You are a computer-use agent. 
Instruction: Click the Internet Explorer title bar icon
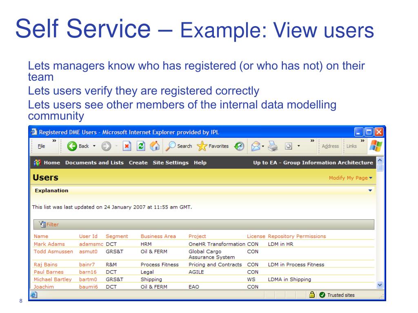click(x=34, y=132)
